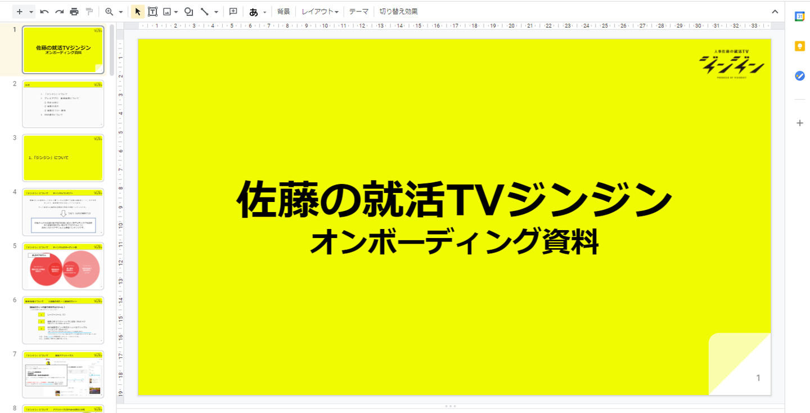The width and height of the screenshot is (810, 413).
Task: Select slide 4 thumbnail in the filmstrip
Action: pyautogui.click(x=63, y=212)
